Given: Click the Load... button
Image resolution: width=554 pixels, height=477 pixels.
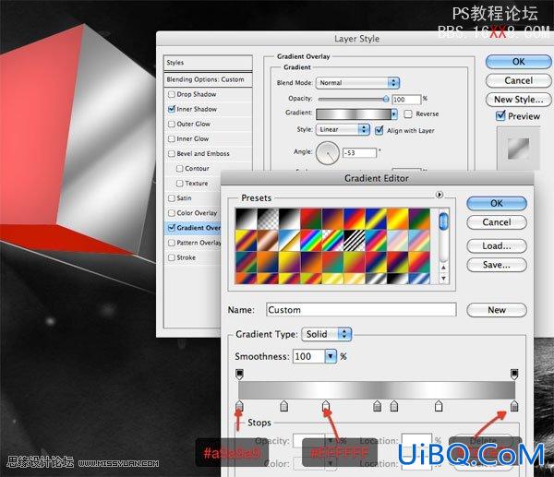Looking at the screenshot, I should pyautogui.click(x=497, y=245).
